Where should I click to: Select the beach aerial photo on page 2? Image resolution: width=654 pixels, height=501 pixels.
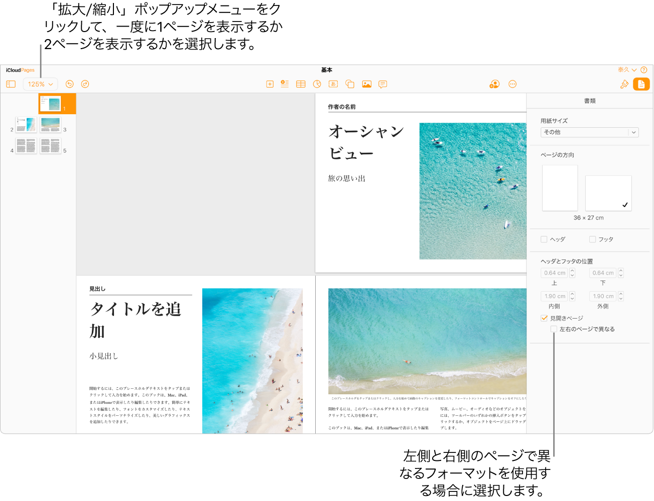click(252, 361)
